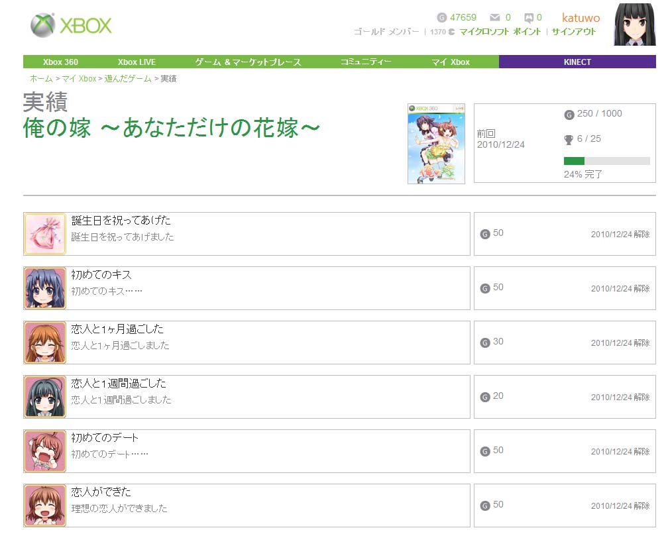Click the 理想の恋人ができました description

(119, 508)
